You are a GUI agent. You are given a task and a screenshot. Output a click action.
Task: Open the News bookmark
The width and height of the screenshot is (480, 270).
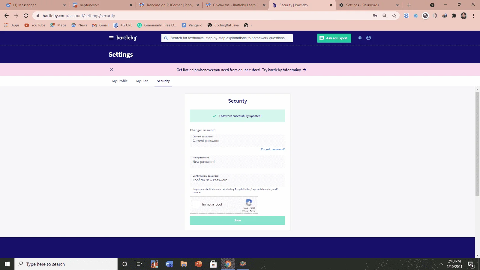[79, 25]
